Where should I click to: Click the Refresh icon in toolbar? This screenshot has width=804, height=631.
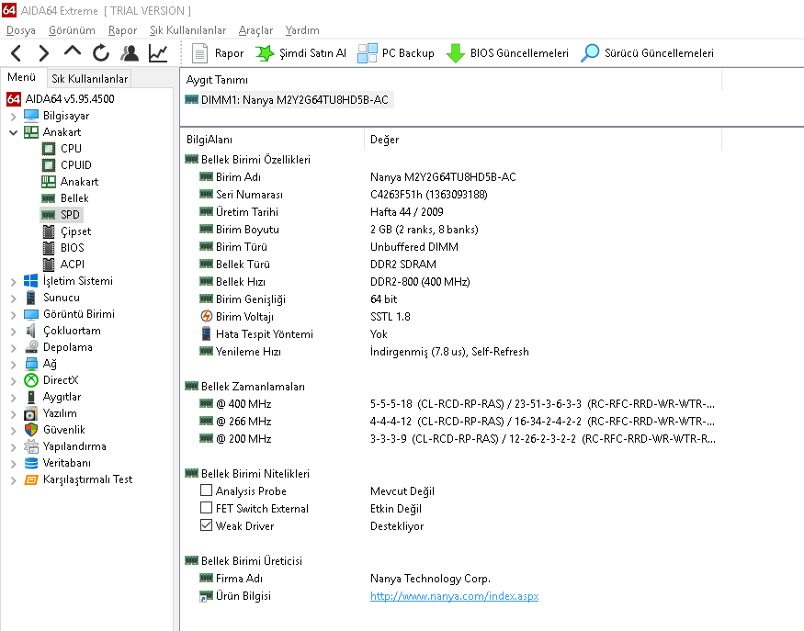100,53
